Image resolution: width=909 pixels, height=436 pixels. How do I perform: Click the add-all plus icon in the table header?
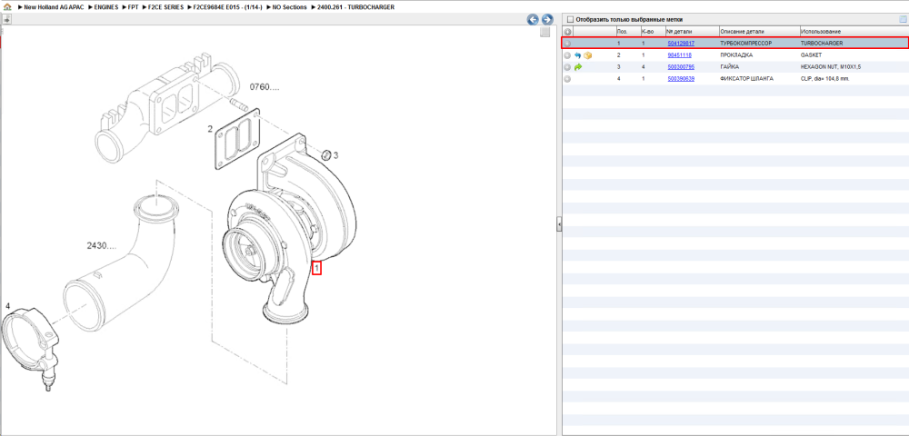567,31
